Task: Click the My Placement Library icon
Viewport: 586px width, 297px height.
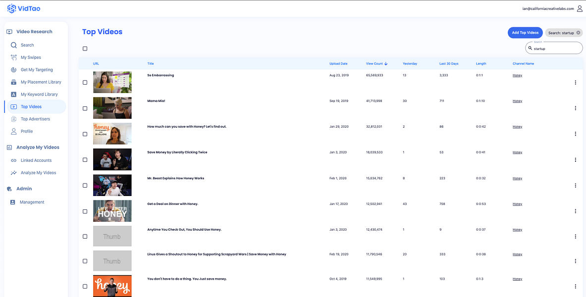Action: tap(14, 82)
